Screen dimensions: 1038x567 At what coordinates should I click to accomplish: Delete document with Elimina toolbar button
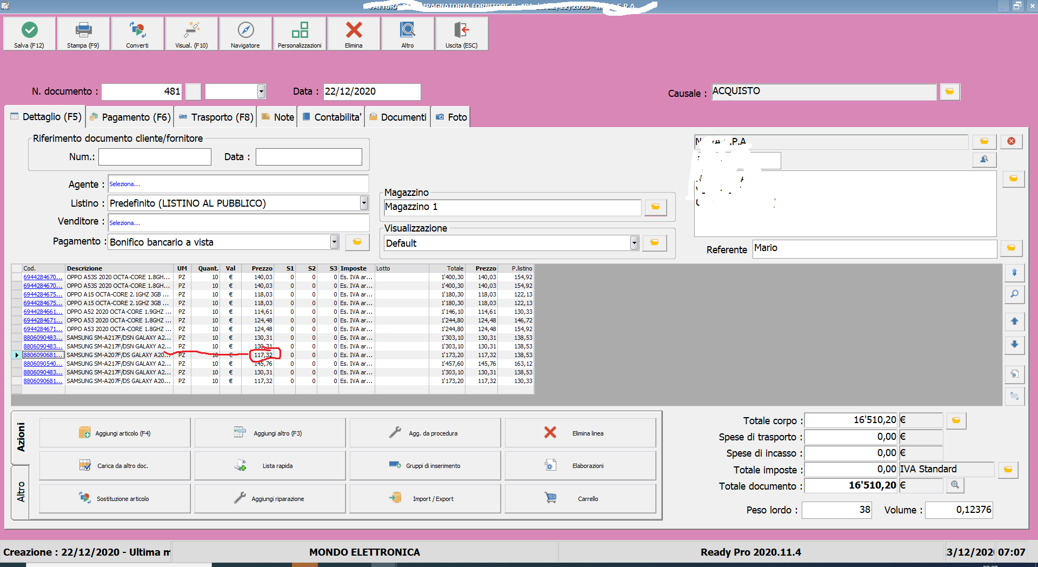click(354, 34)
